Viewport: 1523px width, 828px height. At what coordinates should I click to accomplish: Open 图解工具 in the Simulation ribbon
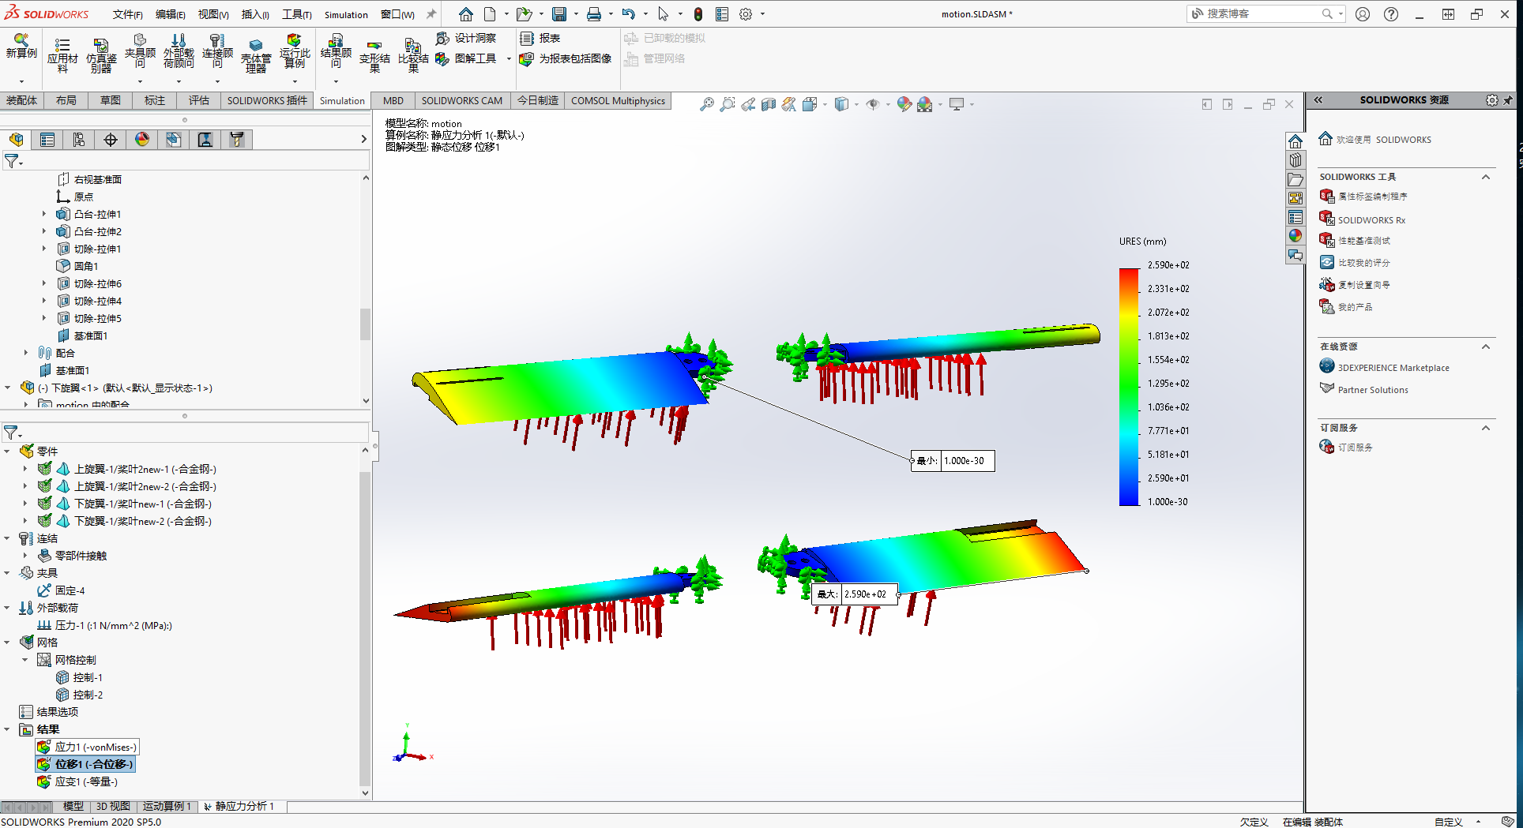click(473, 58)
